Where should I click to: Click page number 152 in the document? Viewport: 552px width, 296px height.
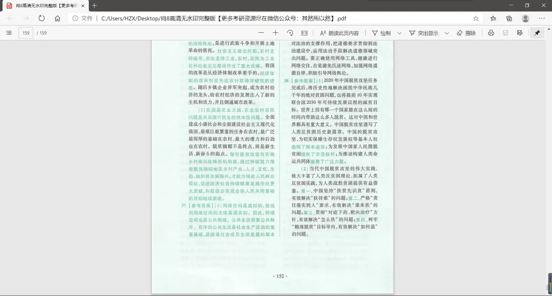(280, 276)
